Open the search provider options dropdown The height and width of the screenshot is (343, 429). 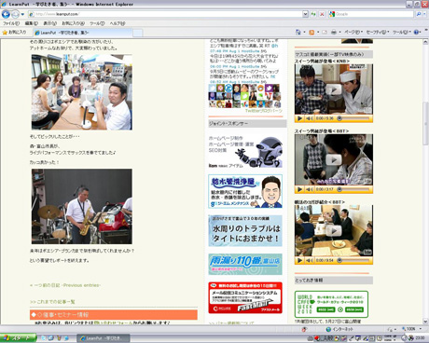pos(424,14)
